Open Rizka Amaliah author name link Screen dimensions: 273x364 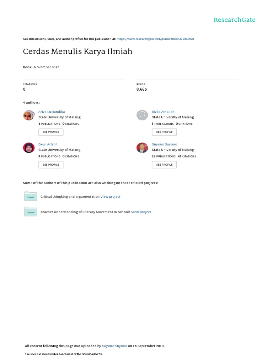click(163, 112)
